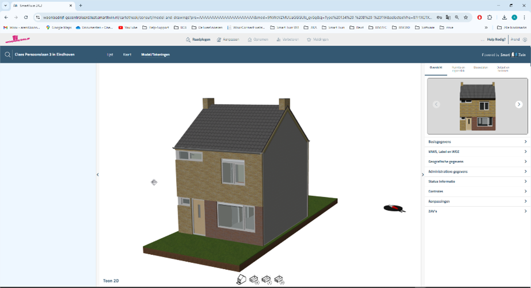Viewport: 531px width, 288px height.
Task: Click the search magnifier icon in header
Action: pyautogui.click(x=7, y=54)
